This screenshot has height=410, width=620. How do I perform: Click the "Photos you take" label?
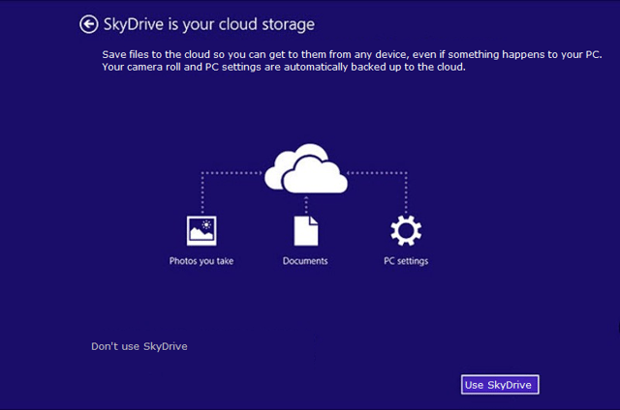point(201,261)
